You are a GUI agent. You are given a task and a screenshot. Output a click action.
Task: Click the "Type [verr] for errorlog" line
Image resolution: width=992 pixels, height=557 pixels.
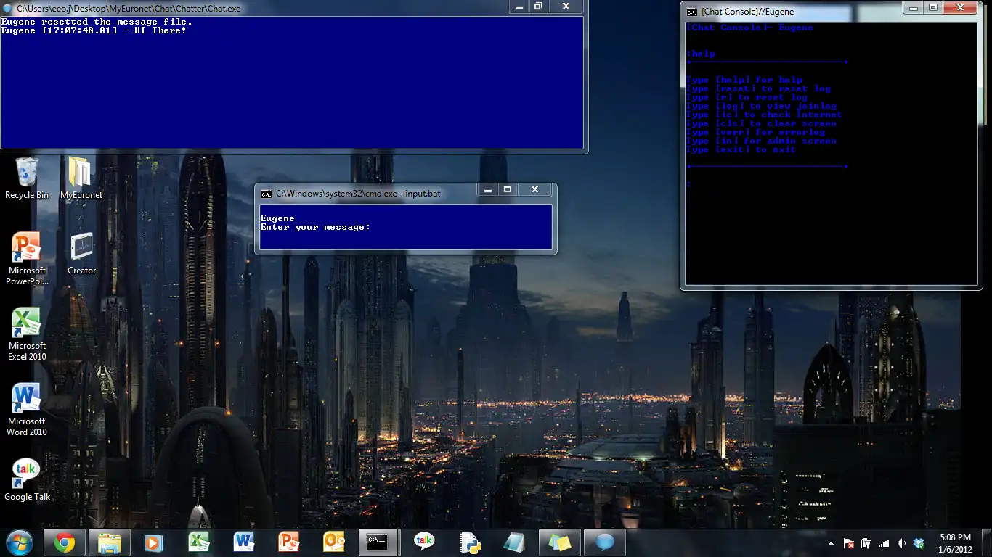coord(755,132)
